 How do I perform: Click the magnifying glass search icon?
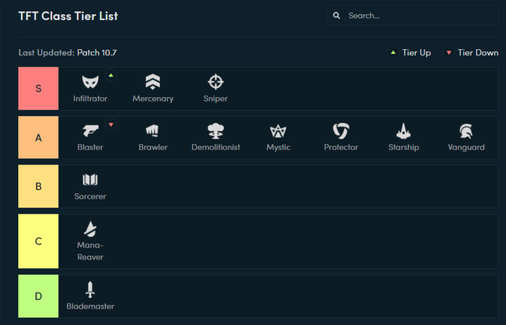pos(337,15)
